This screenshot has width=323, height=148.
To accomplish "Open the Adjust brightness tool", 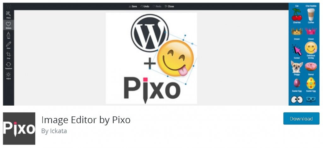I will point(9,76).
